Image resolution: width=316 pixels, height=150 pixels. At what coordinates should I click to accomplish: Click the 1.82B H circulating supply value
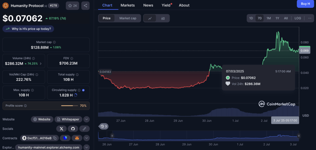pos(66,95)
